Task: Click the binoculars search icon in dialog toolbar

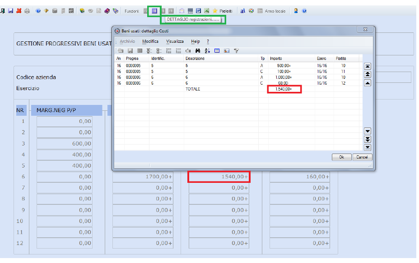Action: [x=198, y=50]
